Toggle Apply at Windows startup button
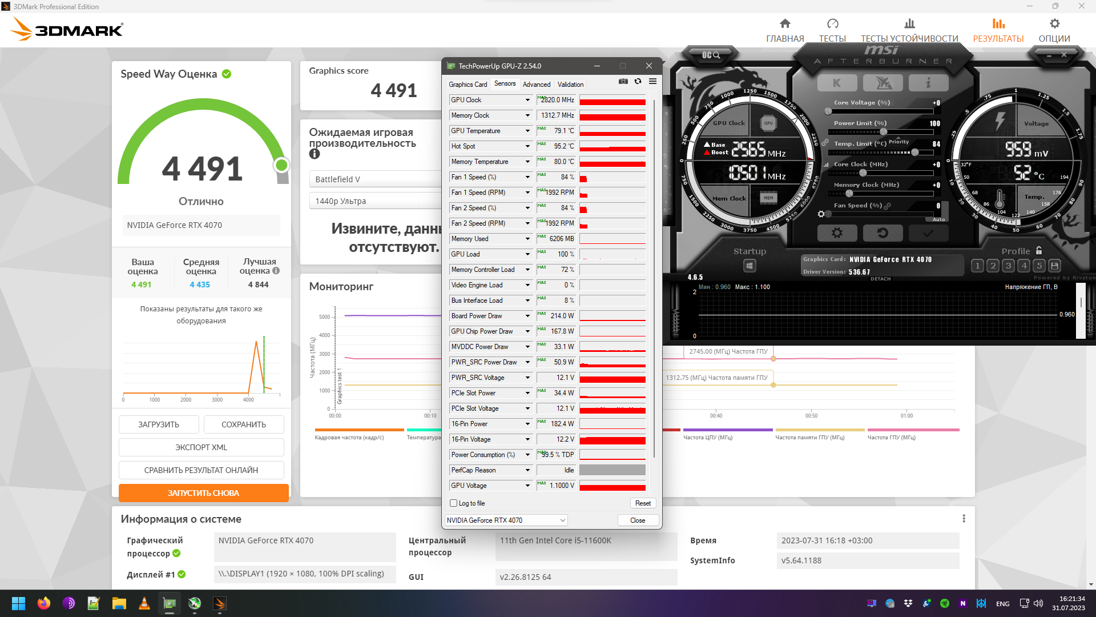The height and width of the screenshot is (617, 1096). (750, 266)
